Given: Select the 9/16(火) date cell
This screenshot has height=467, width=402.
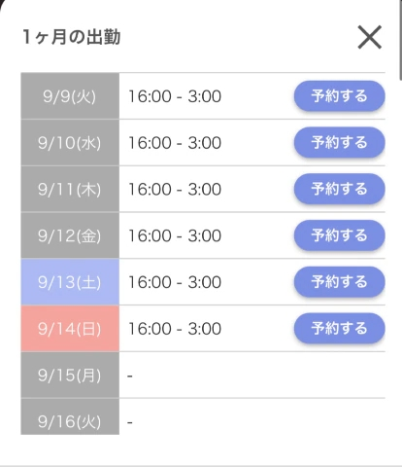Looking at the screenshot, I should [70, 416].
